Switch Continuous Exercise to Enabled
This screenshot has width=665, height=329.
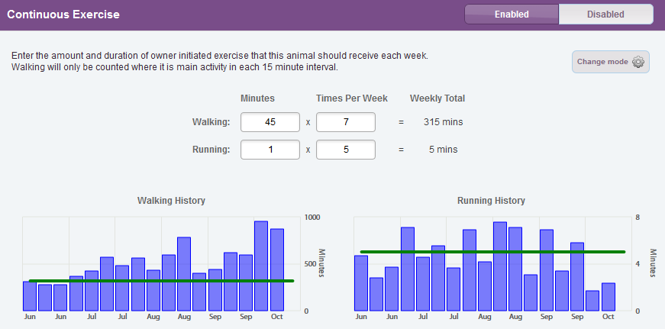tap(512, 14)
